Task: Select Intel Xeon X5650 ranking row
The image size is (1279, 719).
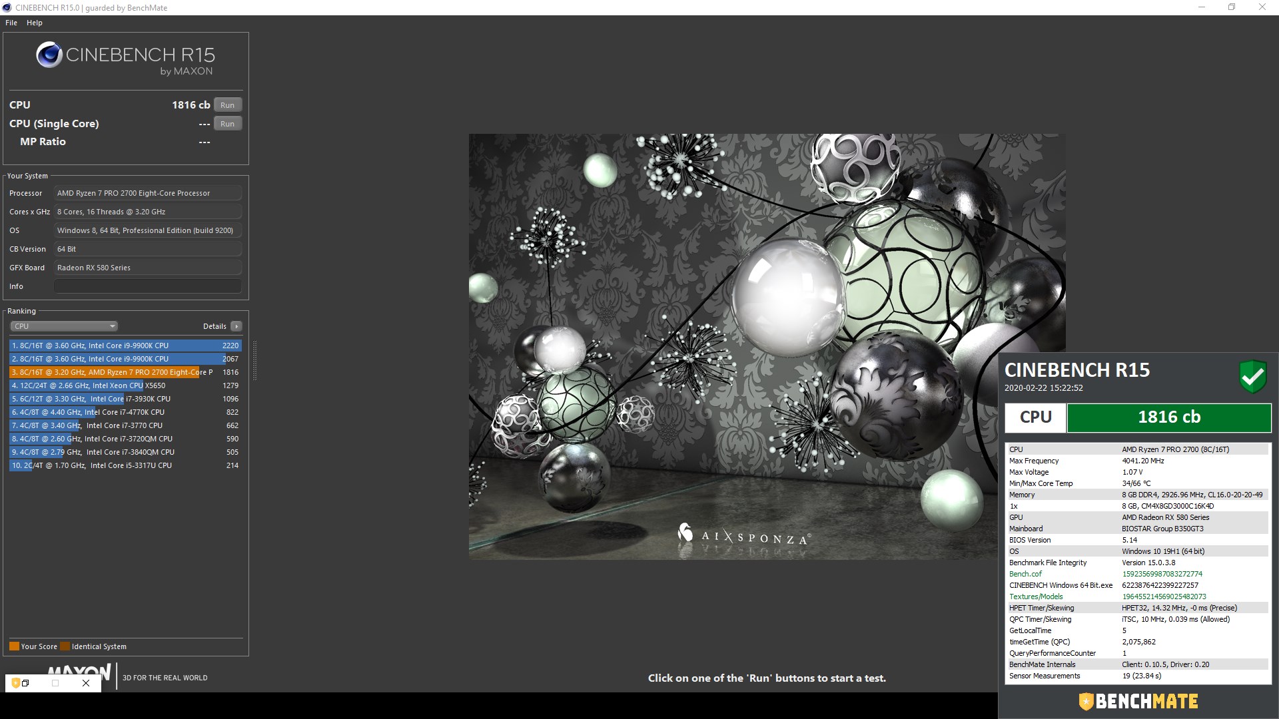Action: (x=125, y=385)
